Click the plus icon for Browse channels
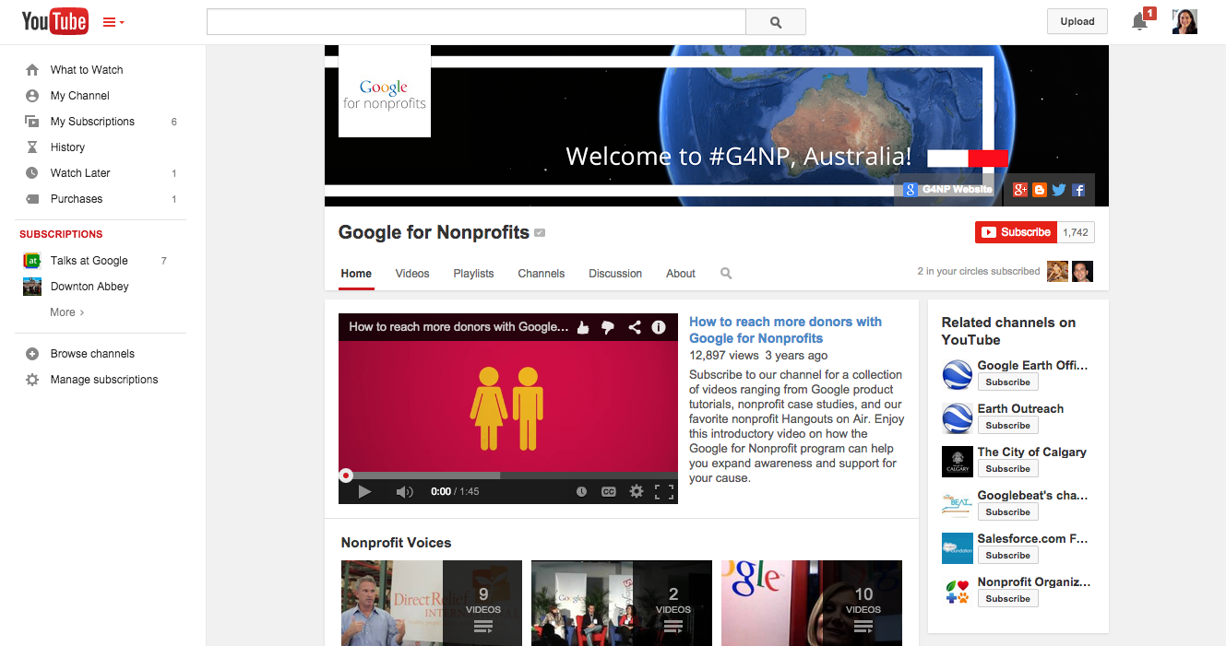Screen dimensions: 1226x646 pos(32,354)
